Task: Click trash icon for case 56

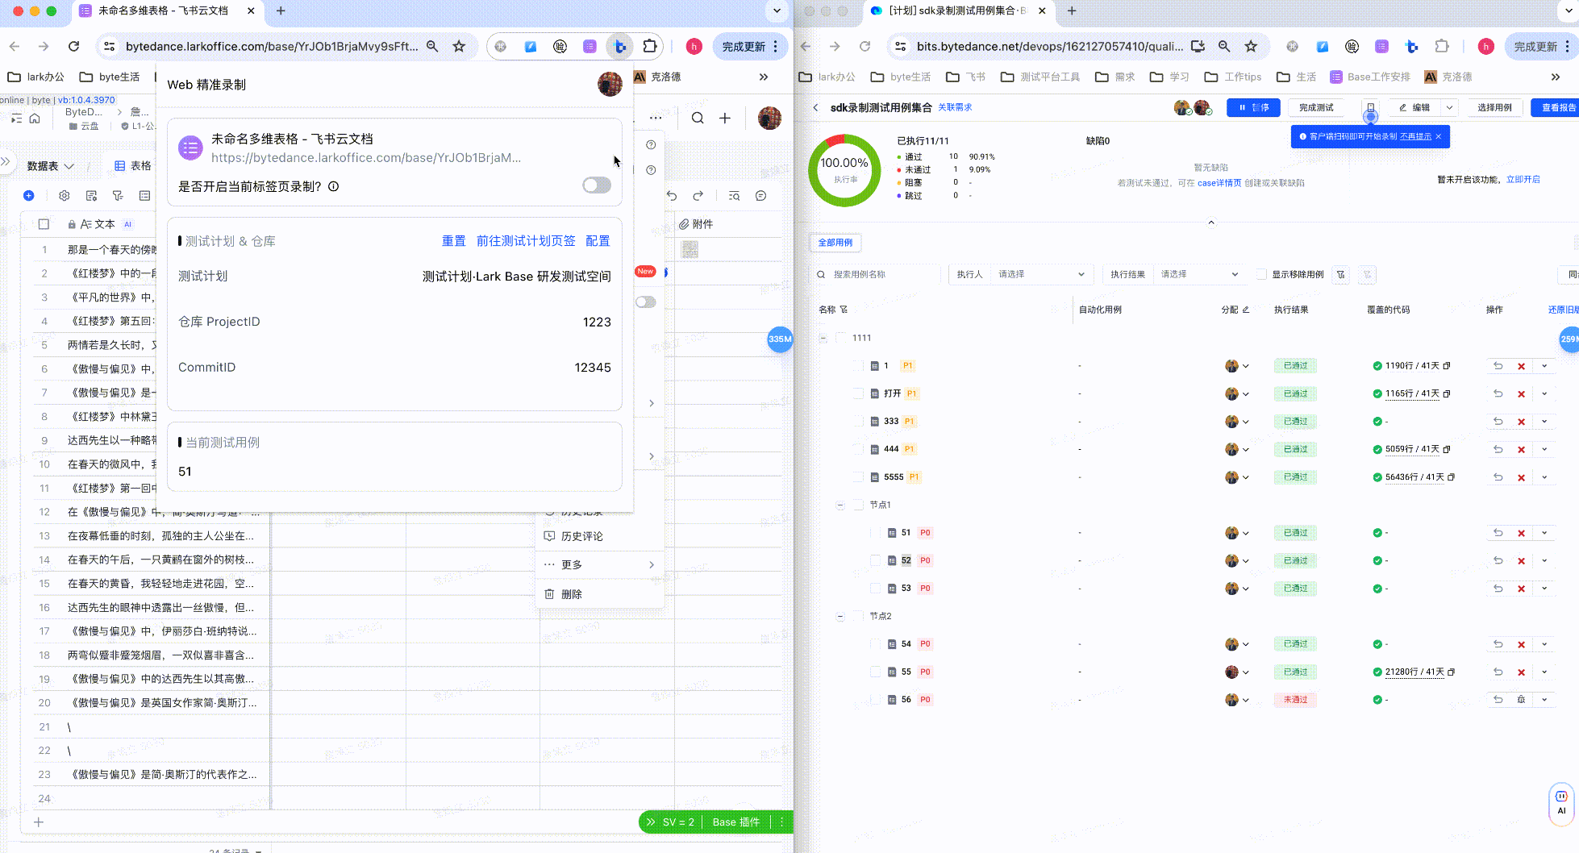Action: pos(1521,700)
